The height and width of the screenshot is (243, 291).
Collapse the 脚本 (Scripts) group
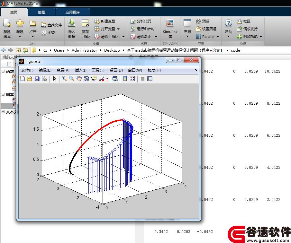(x=3, y=94)
